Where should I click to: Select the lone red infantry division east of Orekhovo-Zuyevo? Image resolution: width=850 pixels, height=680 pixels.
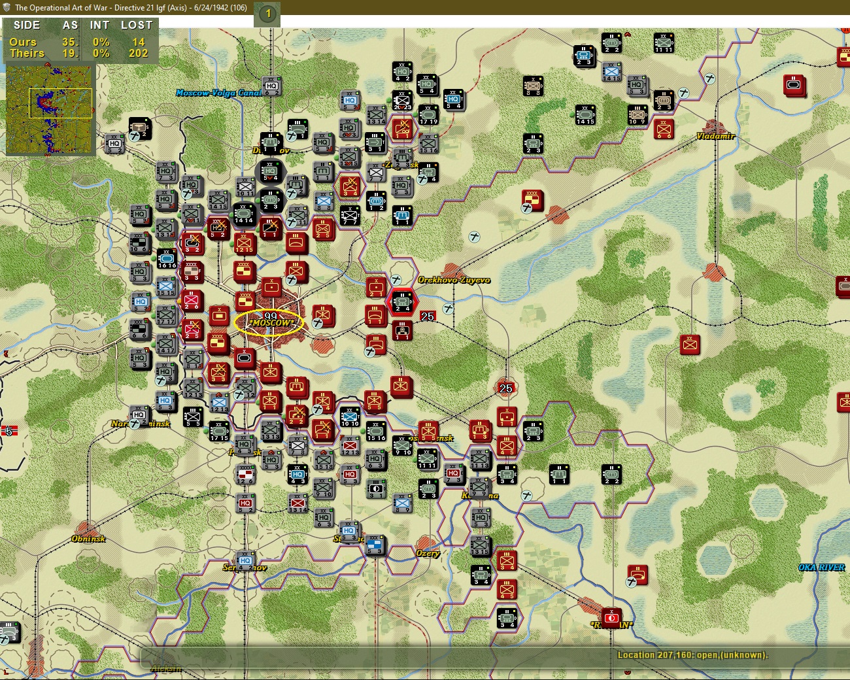689,344
